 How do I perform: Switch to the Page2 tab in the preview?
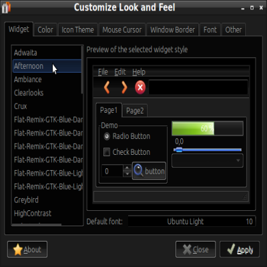[x=135, y=111]
